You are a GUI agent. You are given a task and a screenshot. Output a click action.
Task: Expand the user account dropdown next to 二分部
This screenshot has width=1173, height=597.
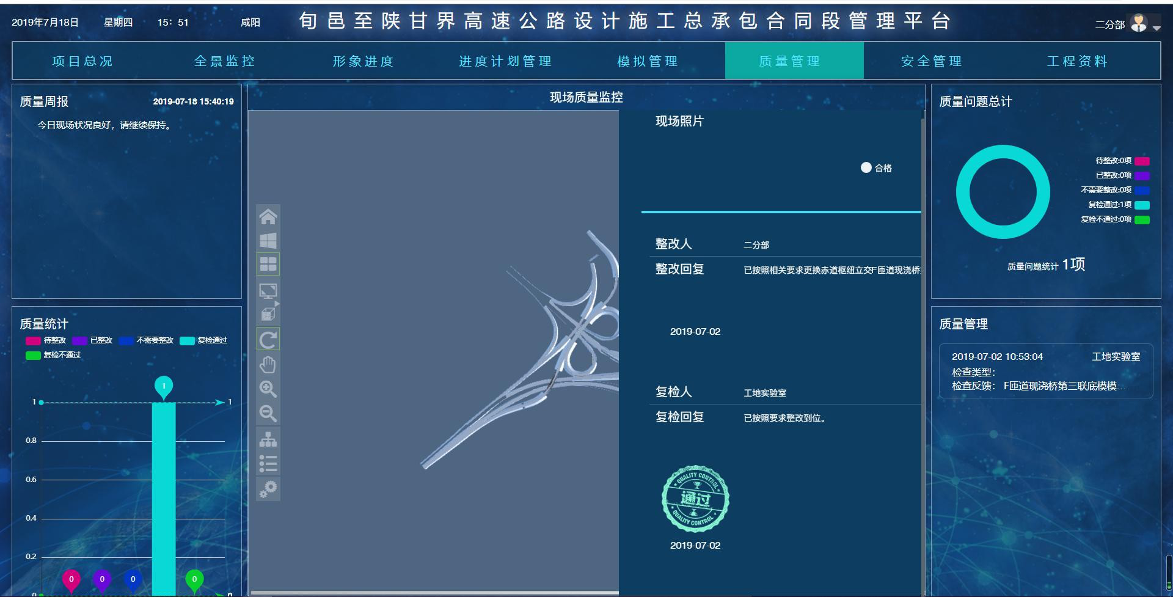(1157, 27)
